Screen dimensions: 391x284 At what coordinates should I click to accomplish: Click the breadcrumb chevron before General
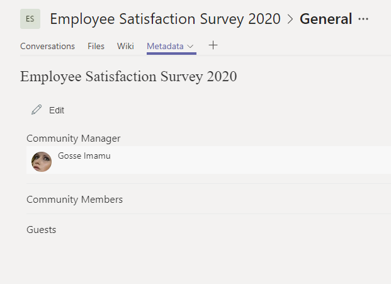290,19
